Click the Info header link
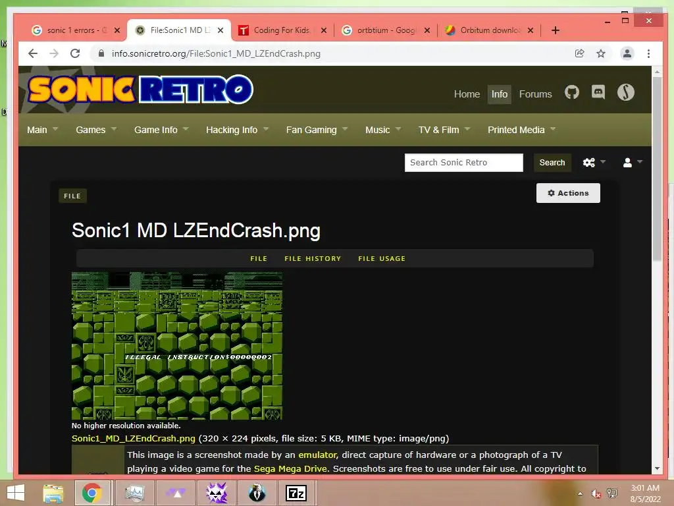 [x=499, y=94]
